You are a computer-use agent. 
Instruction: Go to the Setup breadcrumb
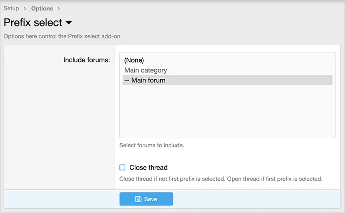click(x=11, y=9)
